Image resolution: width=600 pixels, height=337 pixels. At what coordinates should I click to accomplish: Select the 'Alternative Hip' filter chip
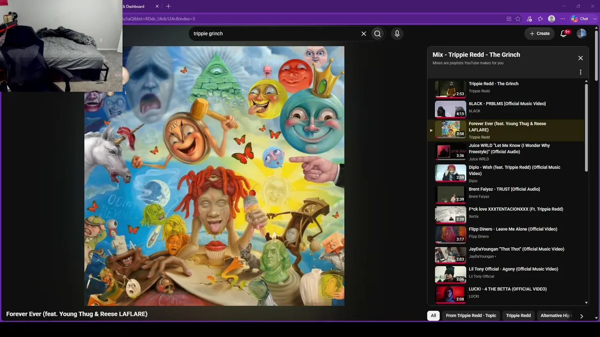(555, 315)
